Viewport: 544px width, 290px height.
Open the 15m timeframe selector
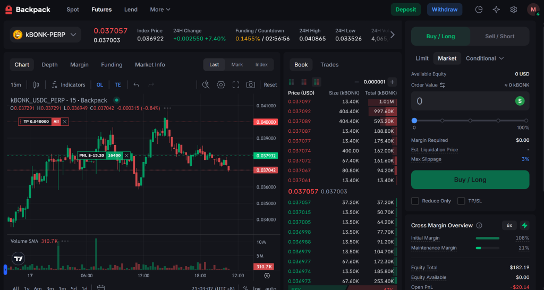coord(15,84)
